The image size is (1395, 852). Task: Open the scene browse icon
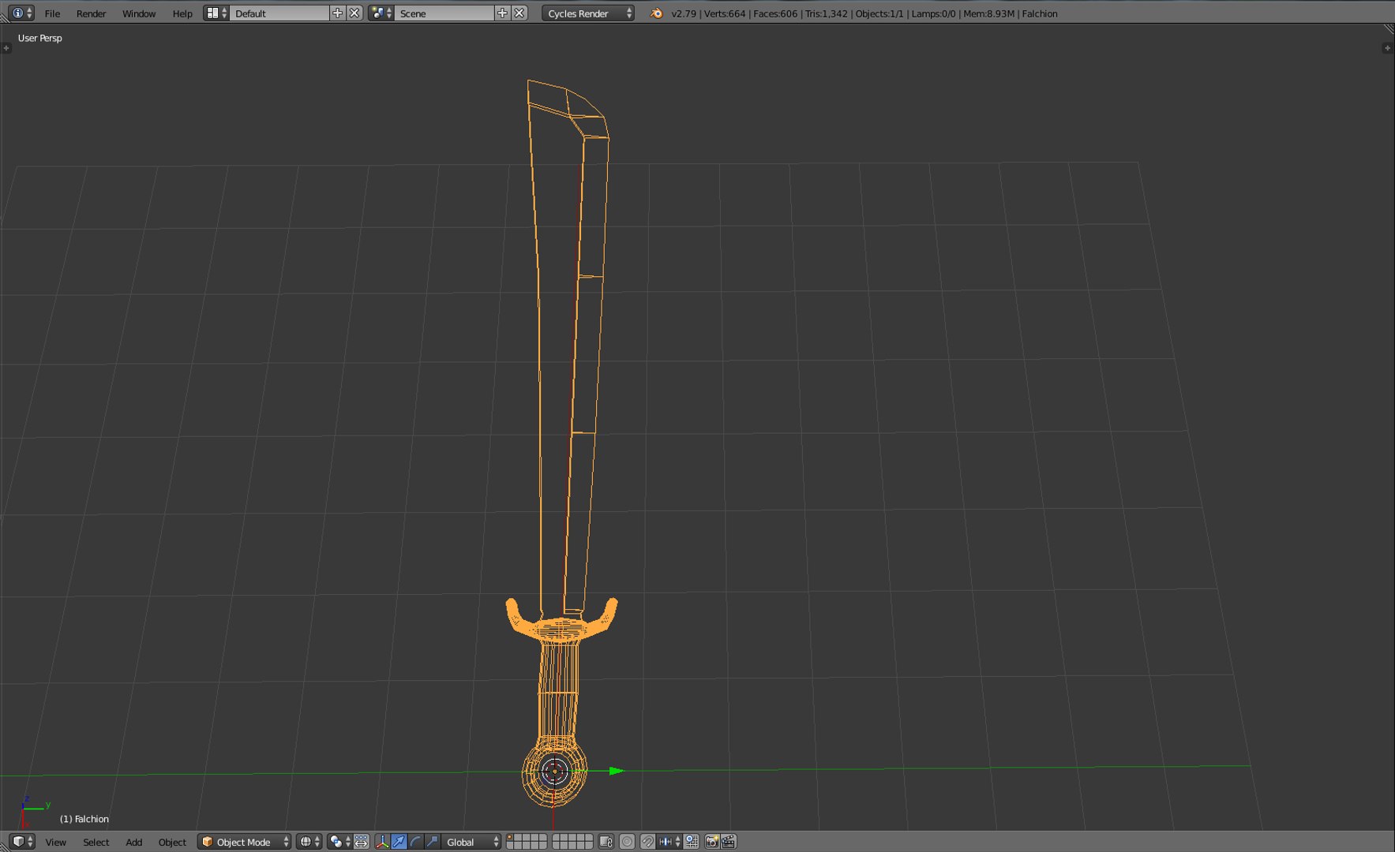(x=381, y=13)
